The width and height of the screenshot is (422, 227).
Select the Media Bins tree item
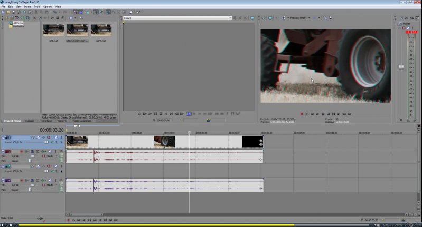(x=18, y=26)
